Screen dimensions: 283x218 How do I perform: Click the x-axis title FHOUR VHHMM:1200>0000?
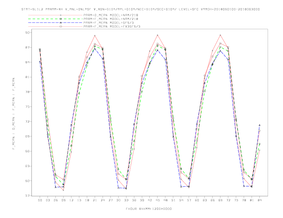pos(149,209)
